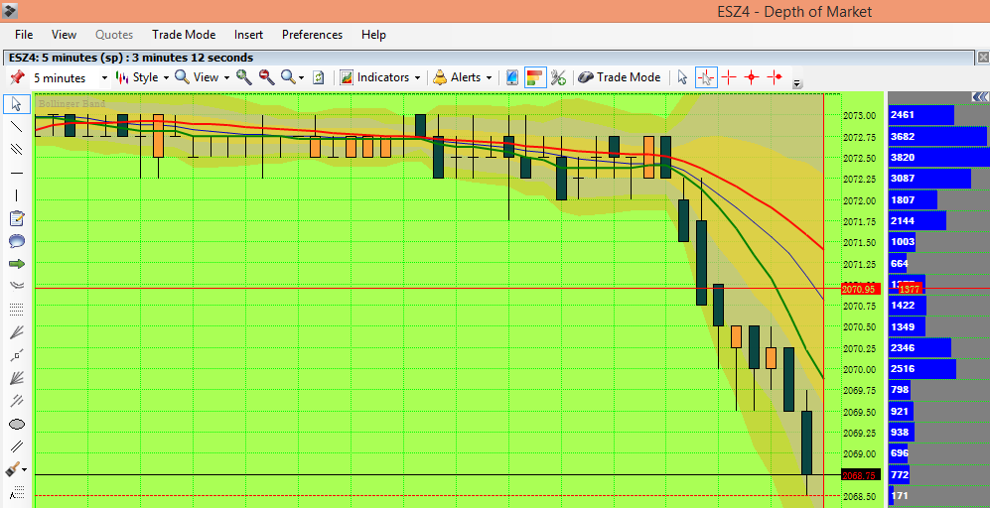The height and width of the screenshot is (508, 990).
Task: Select the crosshair pointer cursor mode
Action: 706,77
